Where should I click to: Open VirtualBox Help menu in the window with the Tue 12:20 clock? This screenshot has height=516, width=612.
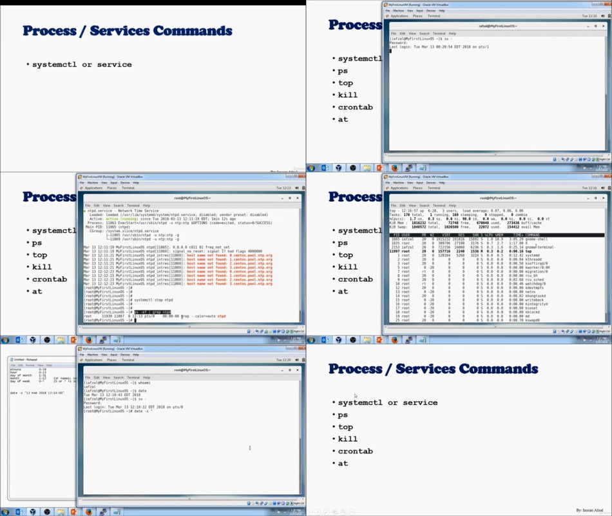(x=136, y=355)
